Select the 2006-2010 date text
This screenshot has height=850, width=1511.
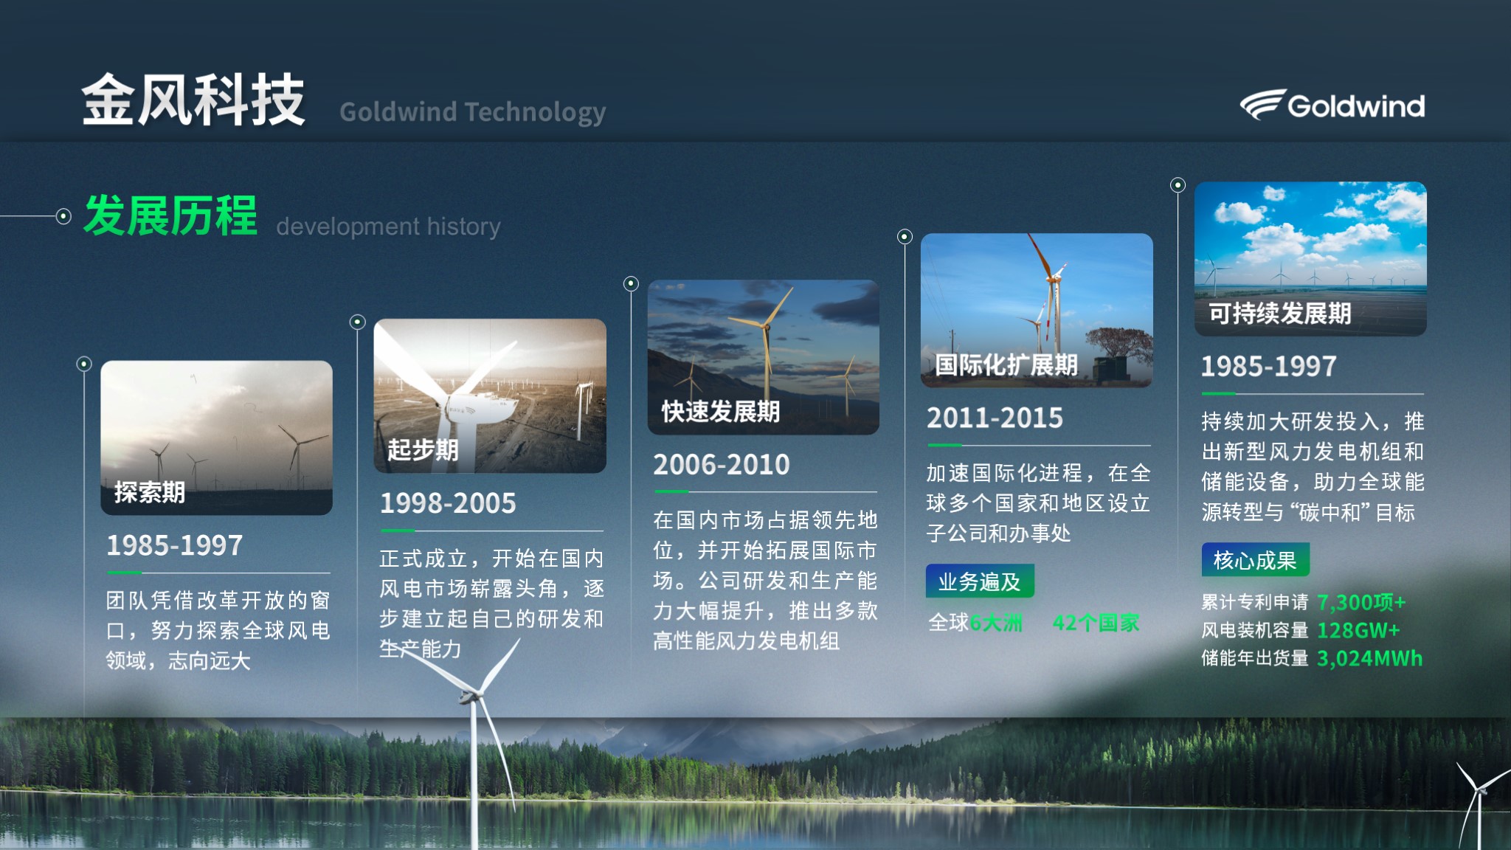click(x=722, y=465)
